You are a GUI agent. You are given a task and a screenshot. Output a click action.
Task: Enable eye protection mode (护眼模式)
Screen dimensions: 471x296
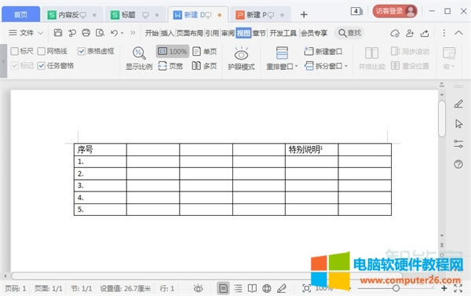coord(241,59)
